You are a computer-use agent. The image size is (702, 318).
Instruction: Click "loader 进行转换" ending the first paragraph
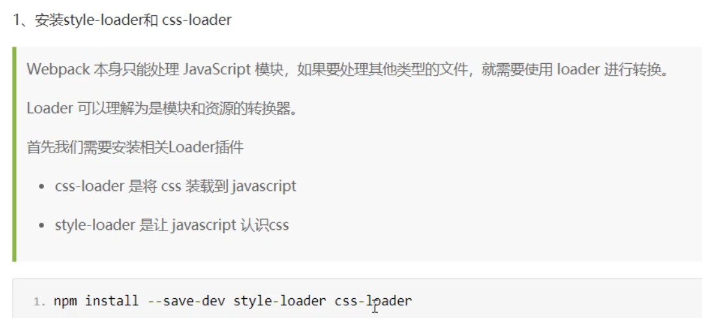pos(611,70)
